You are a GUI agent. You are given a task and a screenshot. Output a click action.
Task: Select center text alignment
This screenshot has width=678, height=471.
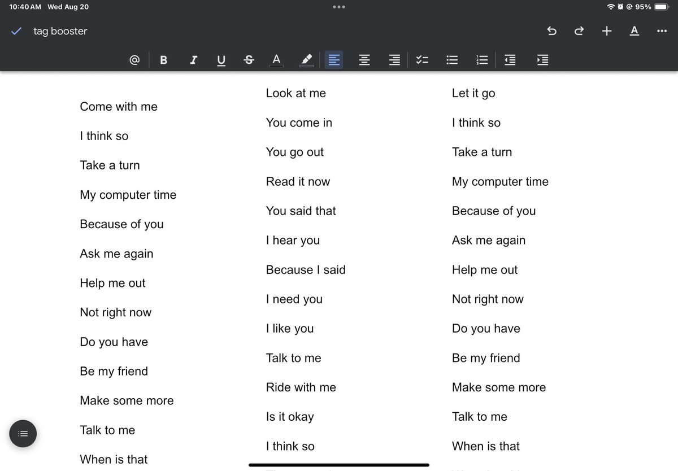pyautogui.click(x=364, y=60)
